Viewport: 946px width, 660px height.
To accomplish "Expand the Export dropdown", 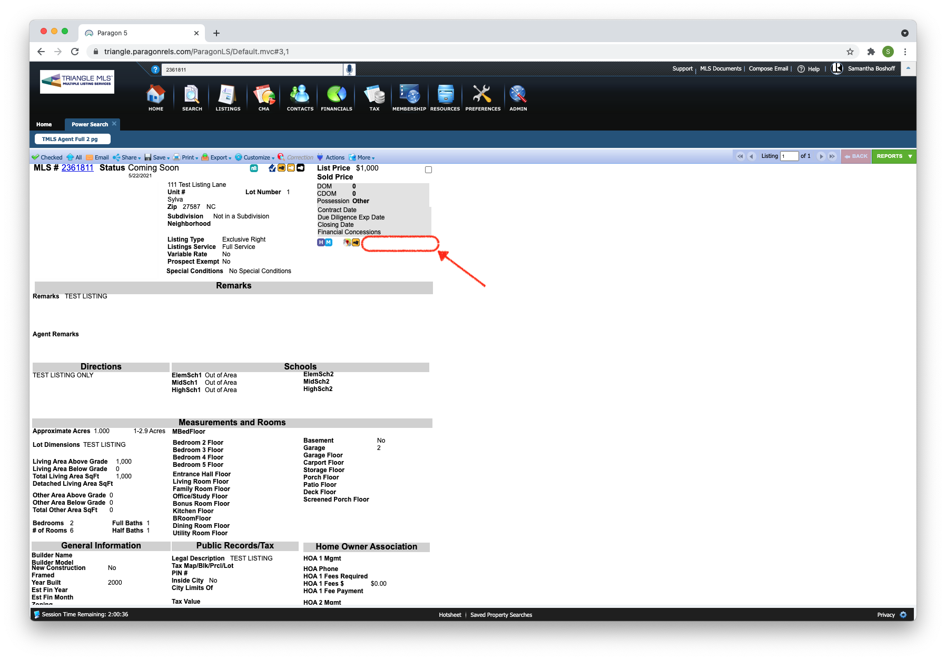I will point(216,157).
